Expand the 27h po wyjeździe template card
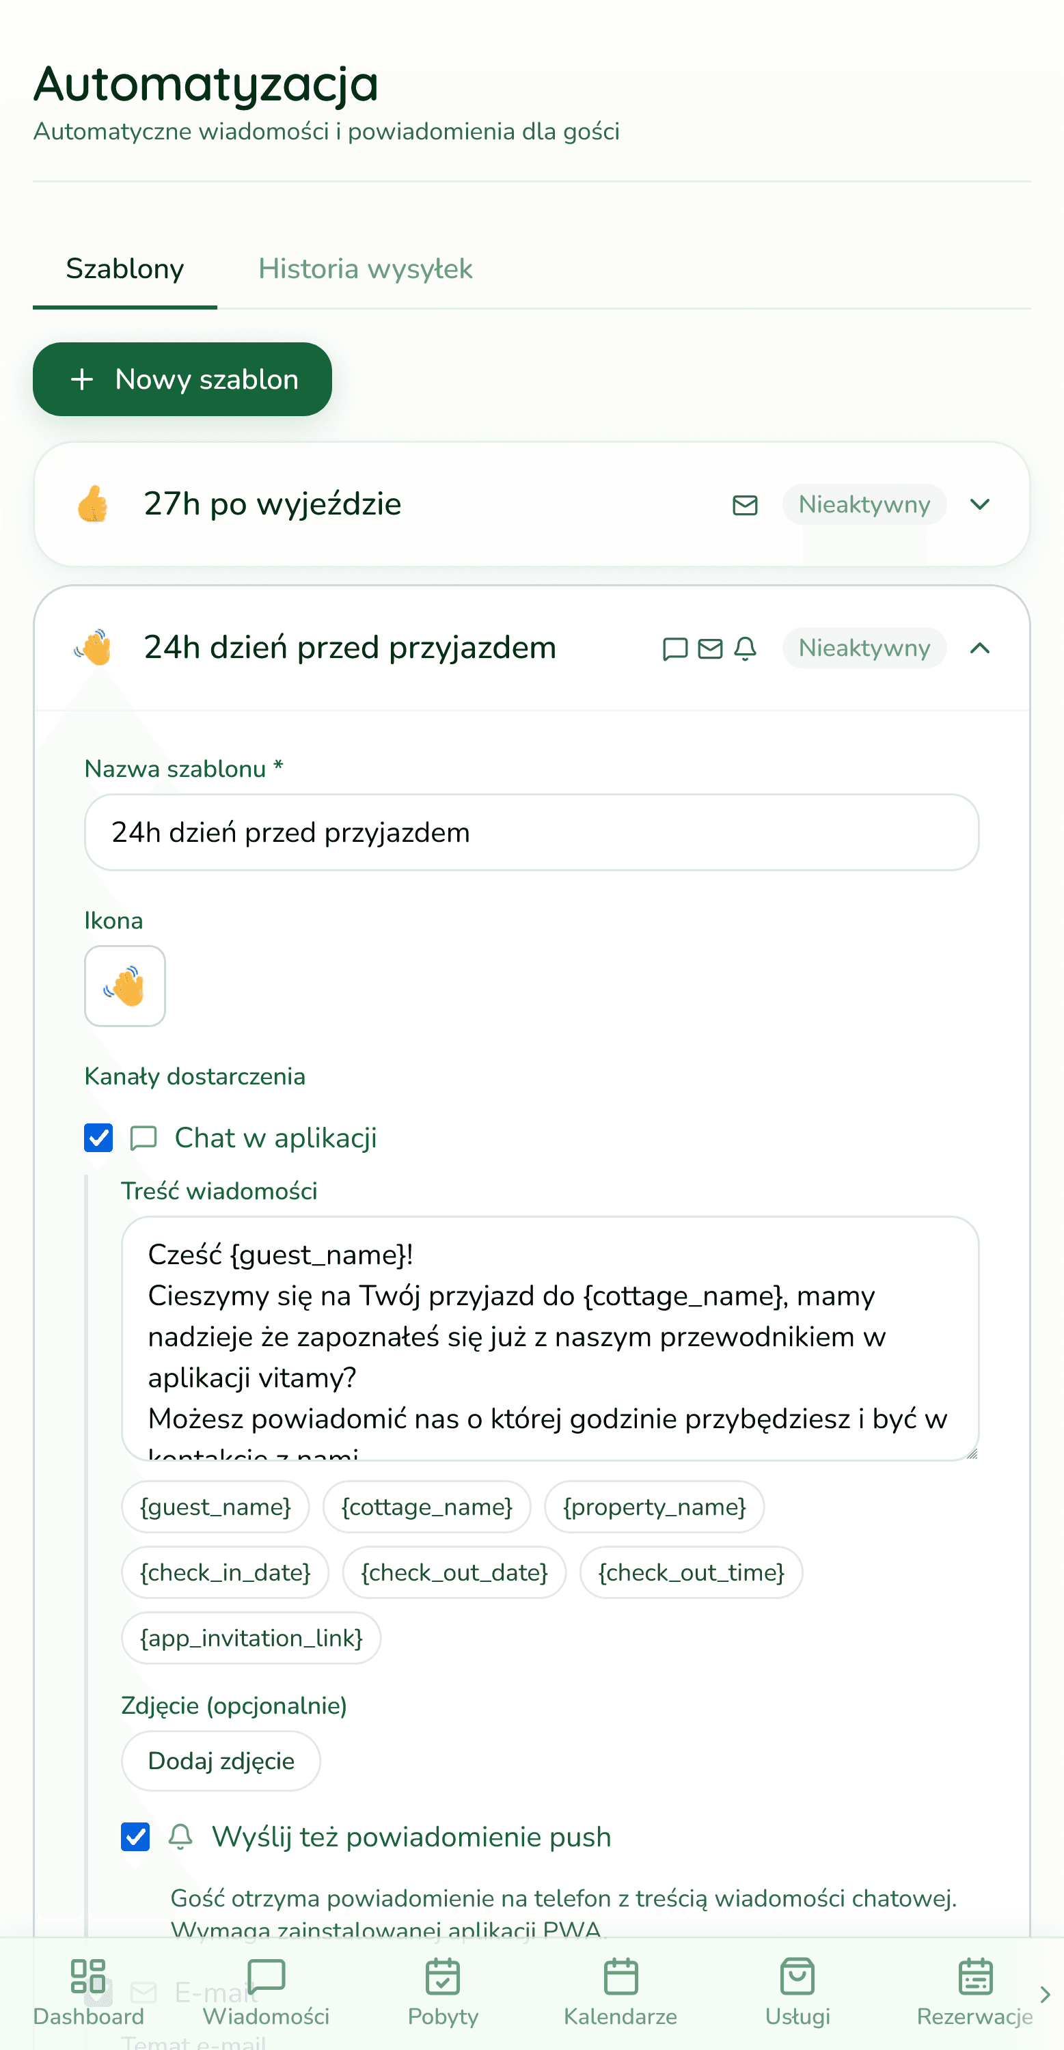The height and width of the screenshot is (2050, 1064). click(x=981, y=504)
